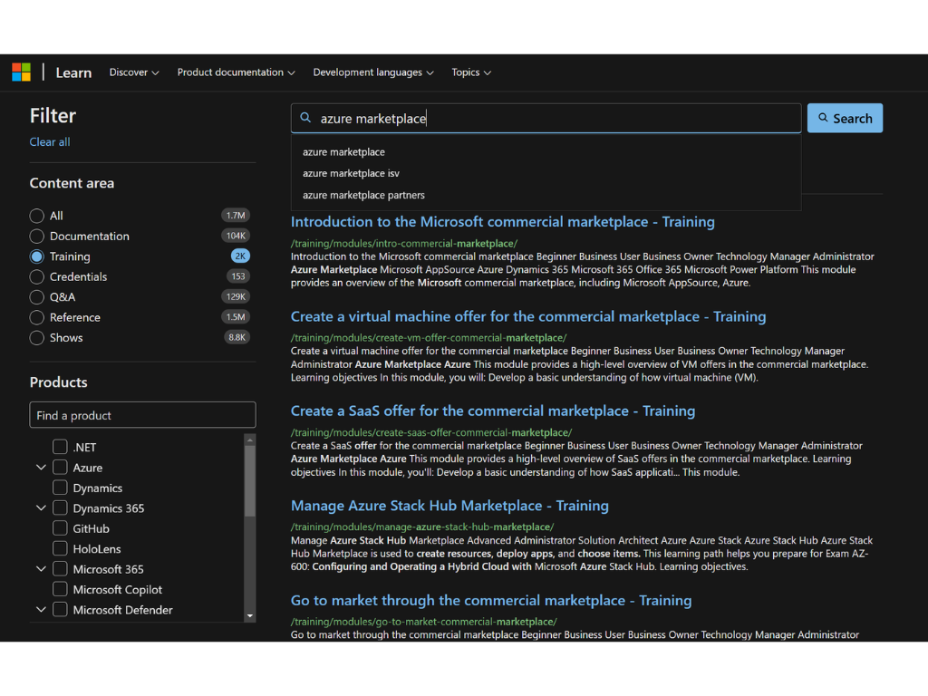Click the products list scrollbar thumb
928x696 pixels.
(x=250, y=481)
